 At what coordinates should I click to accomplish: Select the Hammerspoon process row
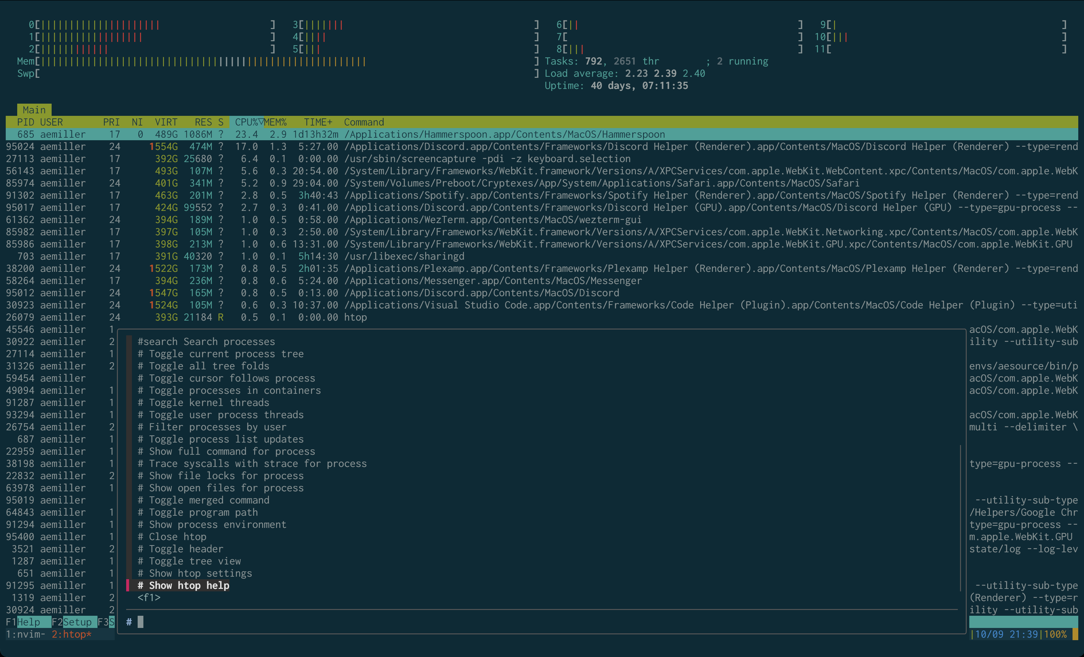pyautogui.click(x=440, y=134)
